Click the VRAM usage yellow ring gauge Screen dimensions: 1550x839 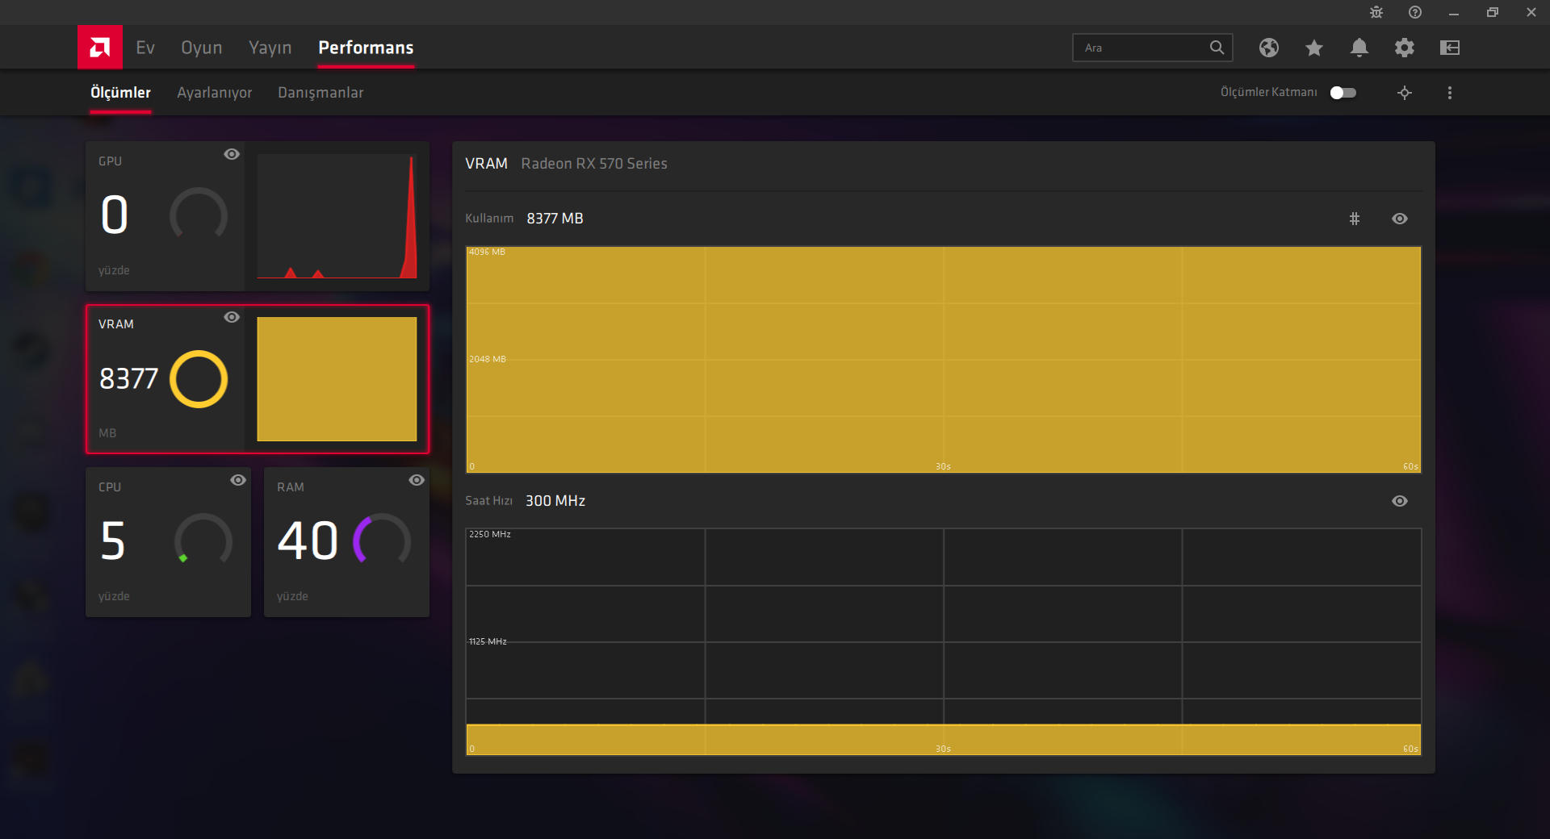[199, 379]
